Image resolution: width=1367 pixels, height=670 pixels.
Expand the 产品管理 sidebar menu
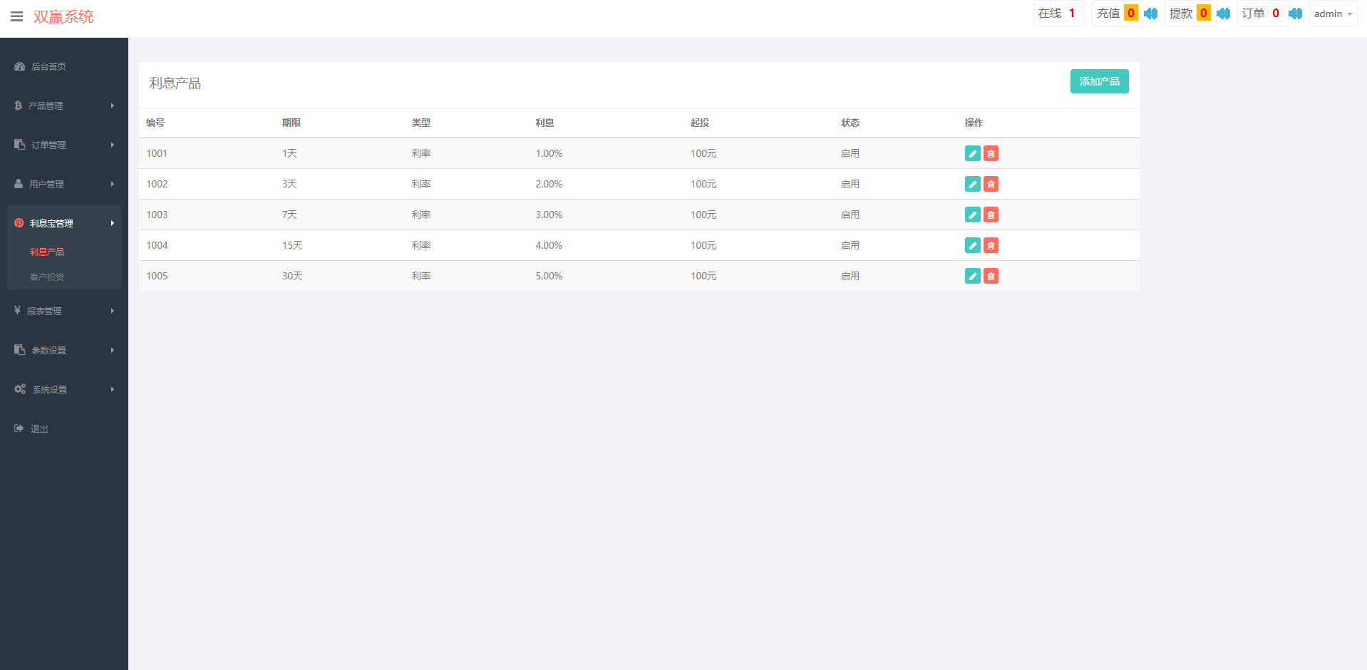tap(64, 105)
